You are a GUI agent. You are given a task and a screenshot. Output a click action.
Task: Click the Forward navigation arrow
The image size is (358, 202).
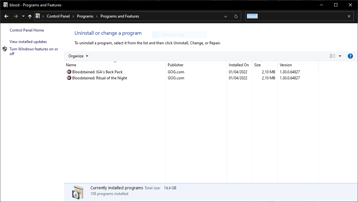click(x=16, y=16)
